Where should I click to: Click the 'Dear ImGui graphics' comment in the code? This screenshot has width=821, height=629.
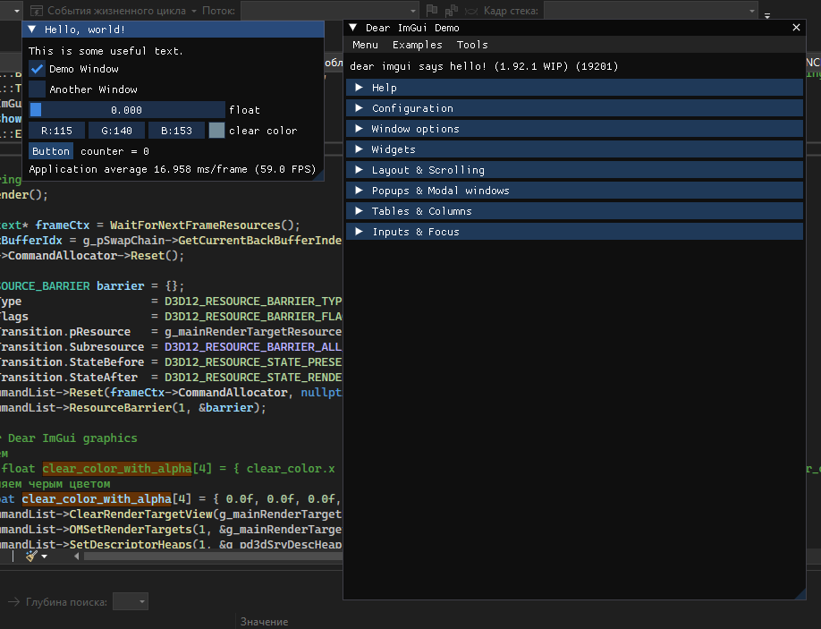72,438
